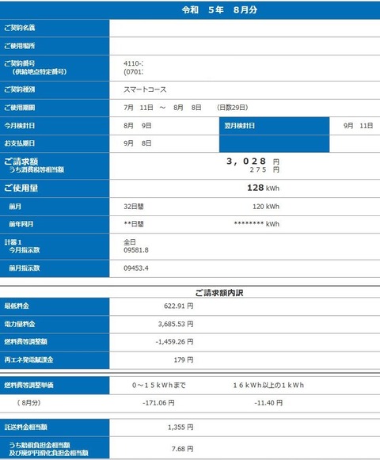Screen dimensions: 380x460
Task: Select the energy charge '3,685.53 円'
Action: click(x=176, y=324)
